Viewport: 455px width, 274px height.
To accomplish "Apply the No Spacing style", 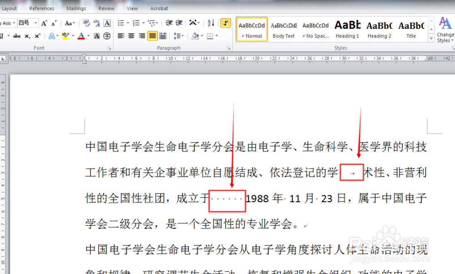I will click(315, 29).
